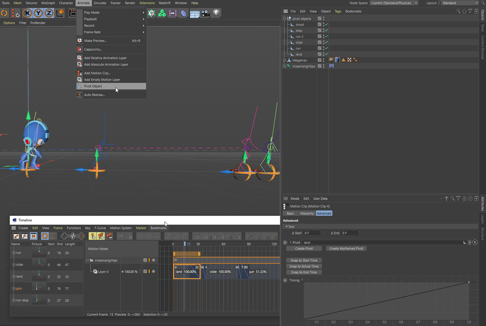Click the Create Keyframed Pivot button
The height and width of the screenshot is (326, 486).
point(346,249)
